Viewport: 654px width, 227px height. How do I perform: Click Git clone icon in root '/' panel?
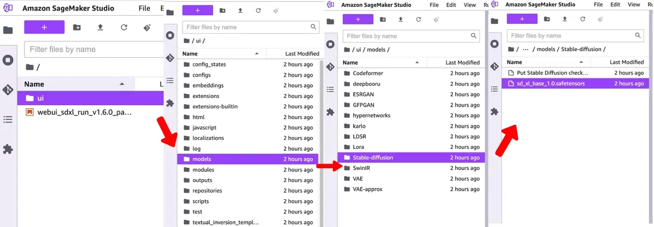coord(147,27)
